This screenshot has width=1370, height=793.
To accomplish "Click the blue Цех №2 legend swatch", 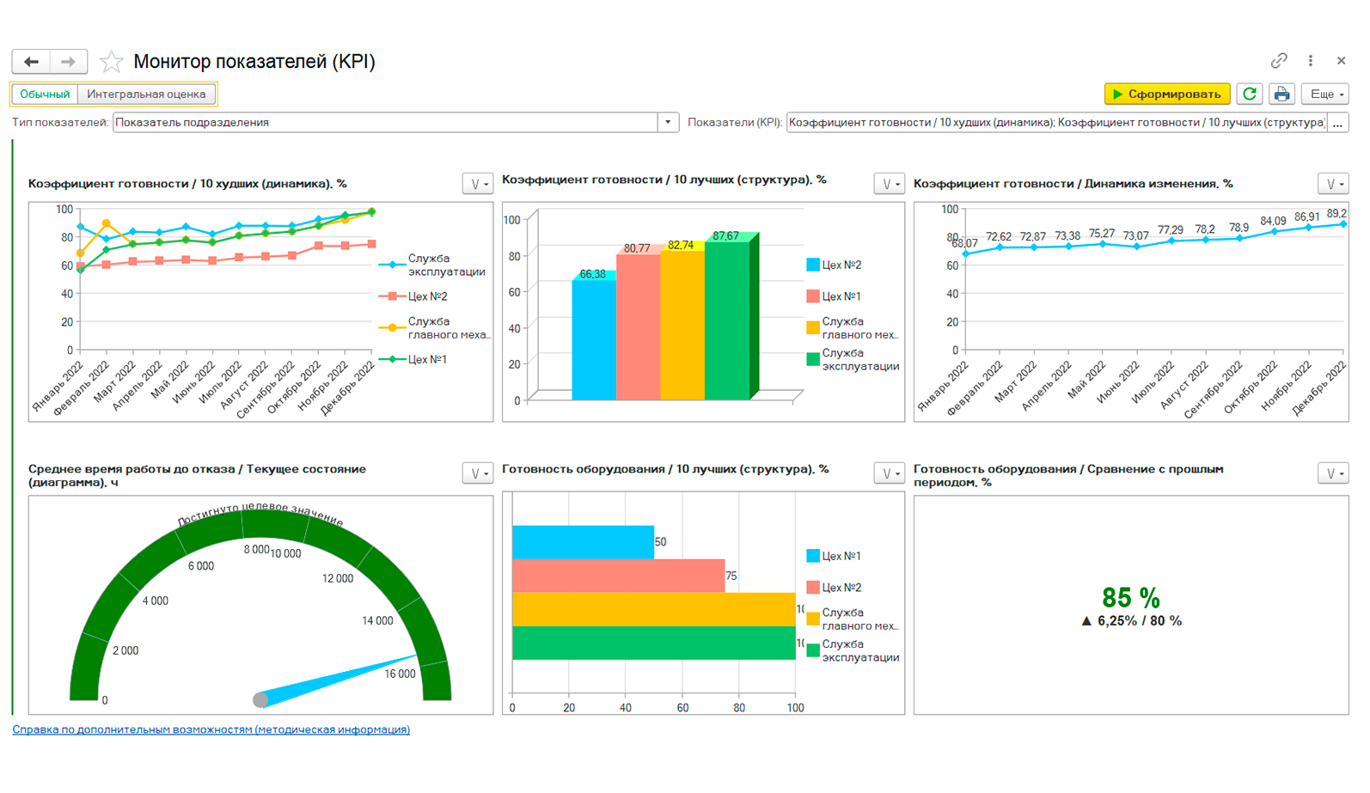I will [x=812, y=265].
